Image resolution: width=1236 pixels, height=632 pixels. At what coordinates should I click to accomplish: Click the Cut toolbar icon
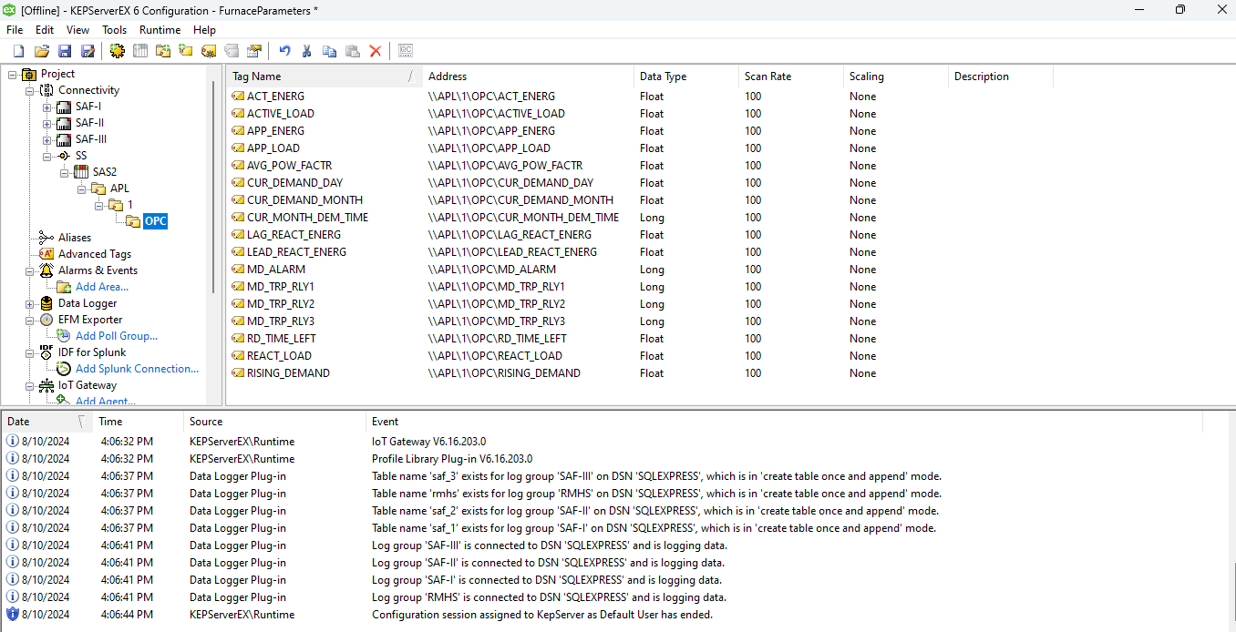pyautogui.click(x=307, y=50)
